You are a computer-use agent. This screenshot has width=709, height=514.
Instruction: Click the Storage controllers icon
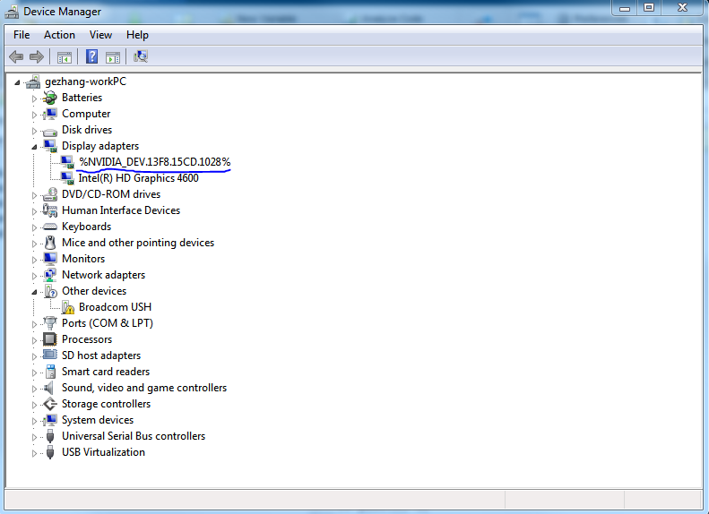[x=49, y=404]
